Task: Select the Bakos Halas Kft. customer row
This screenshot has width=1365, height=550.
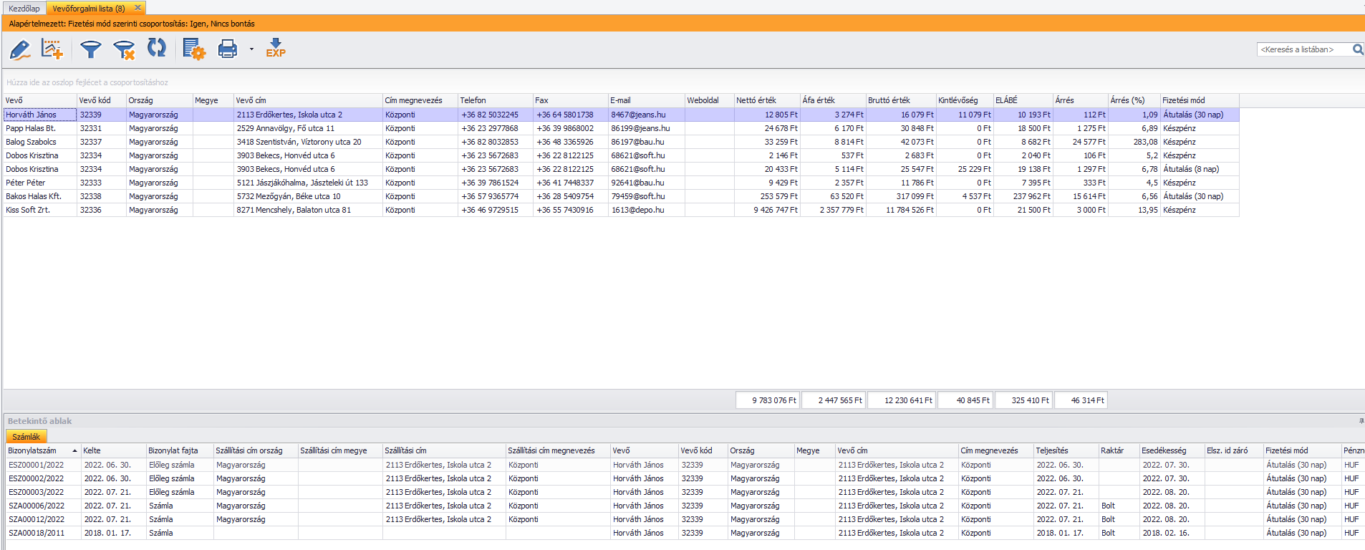Action: pyautogui.click(x=621, y=196)
